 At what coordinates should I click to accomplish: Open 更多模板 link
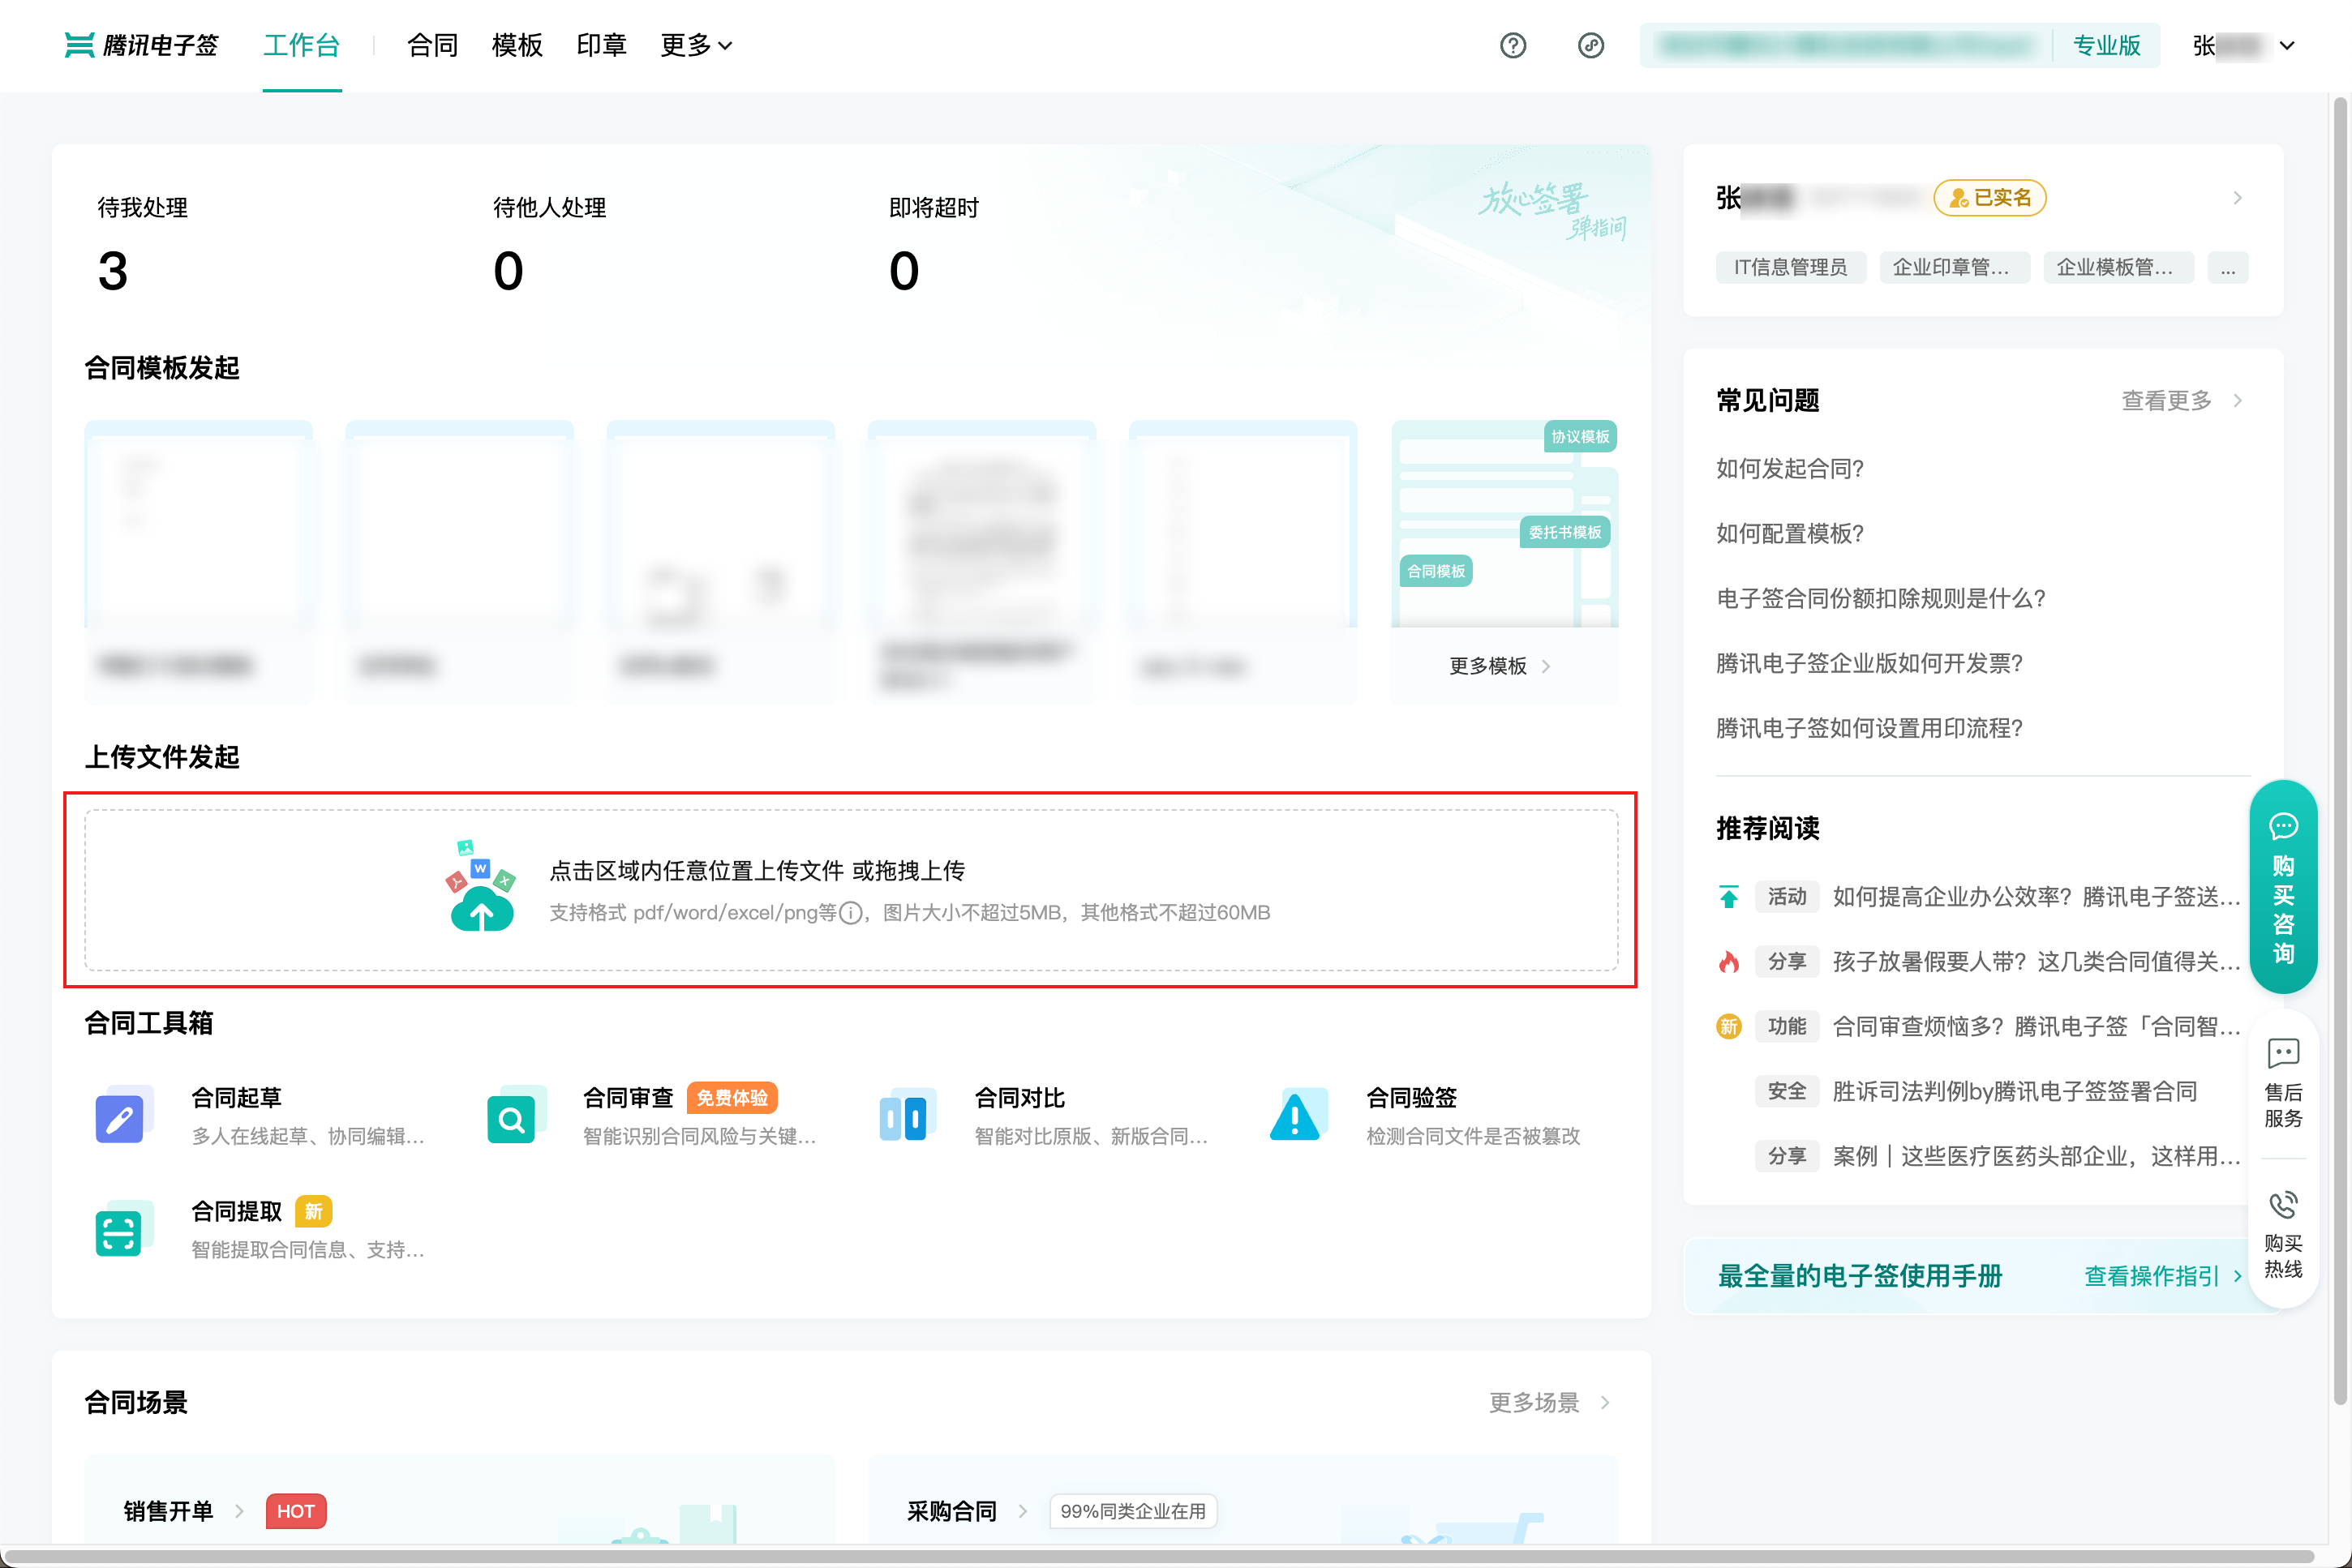point(1500,666)
